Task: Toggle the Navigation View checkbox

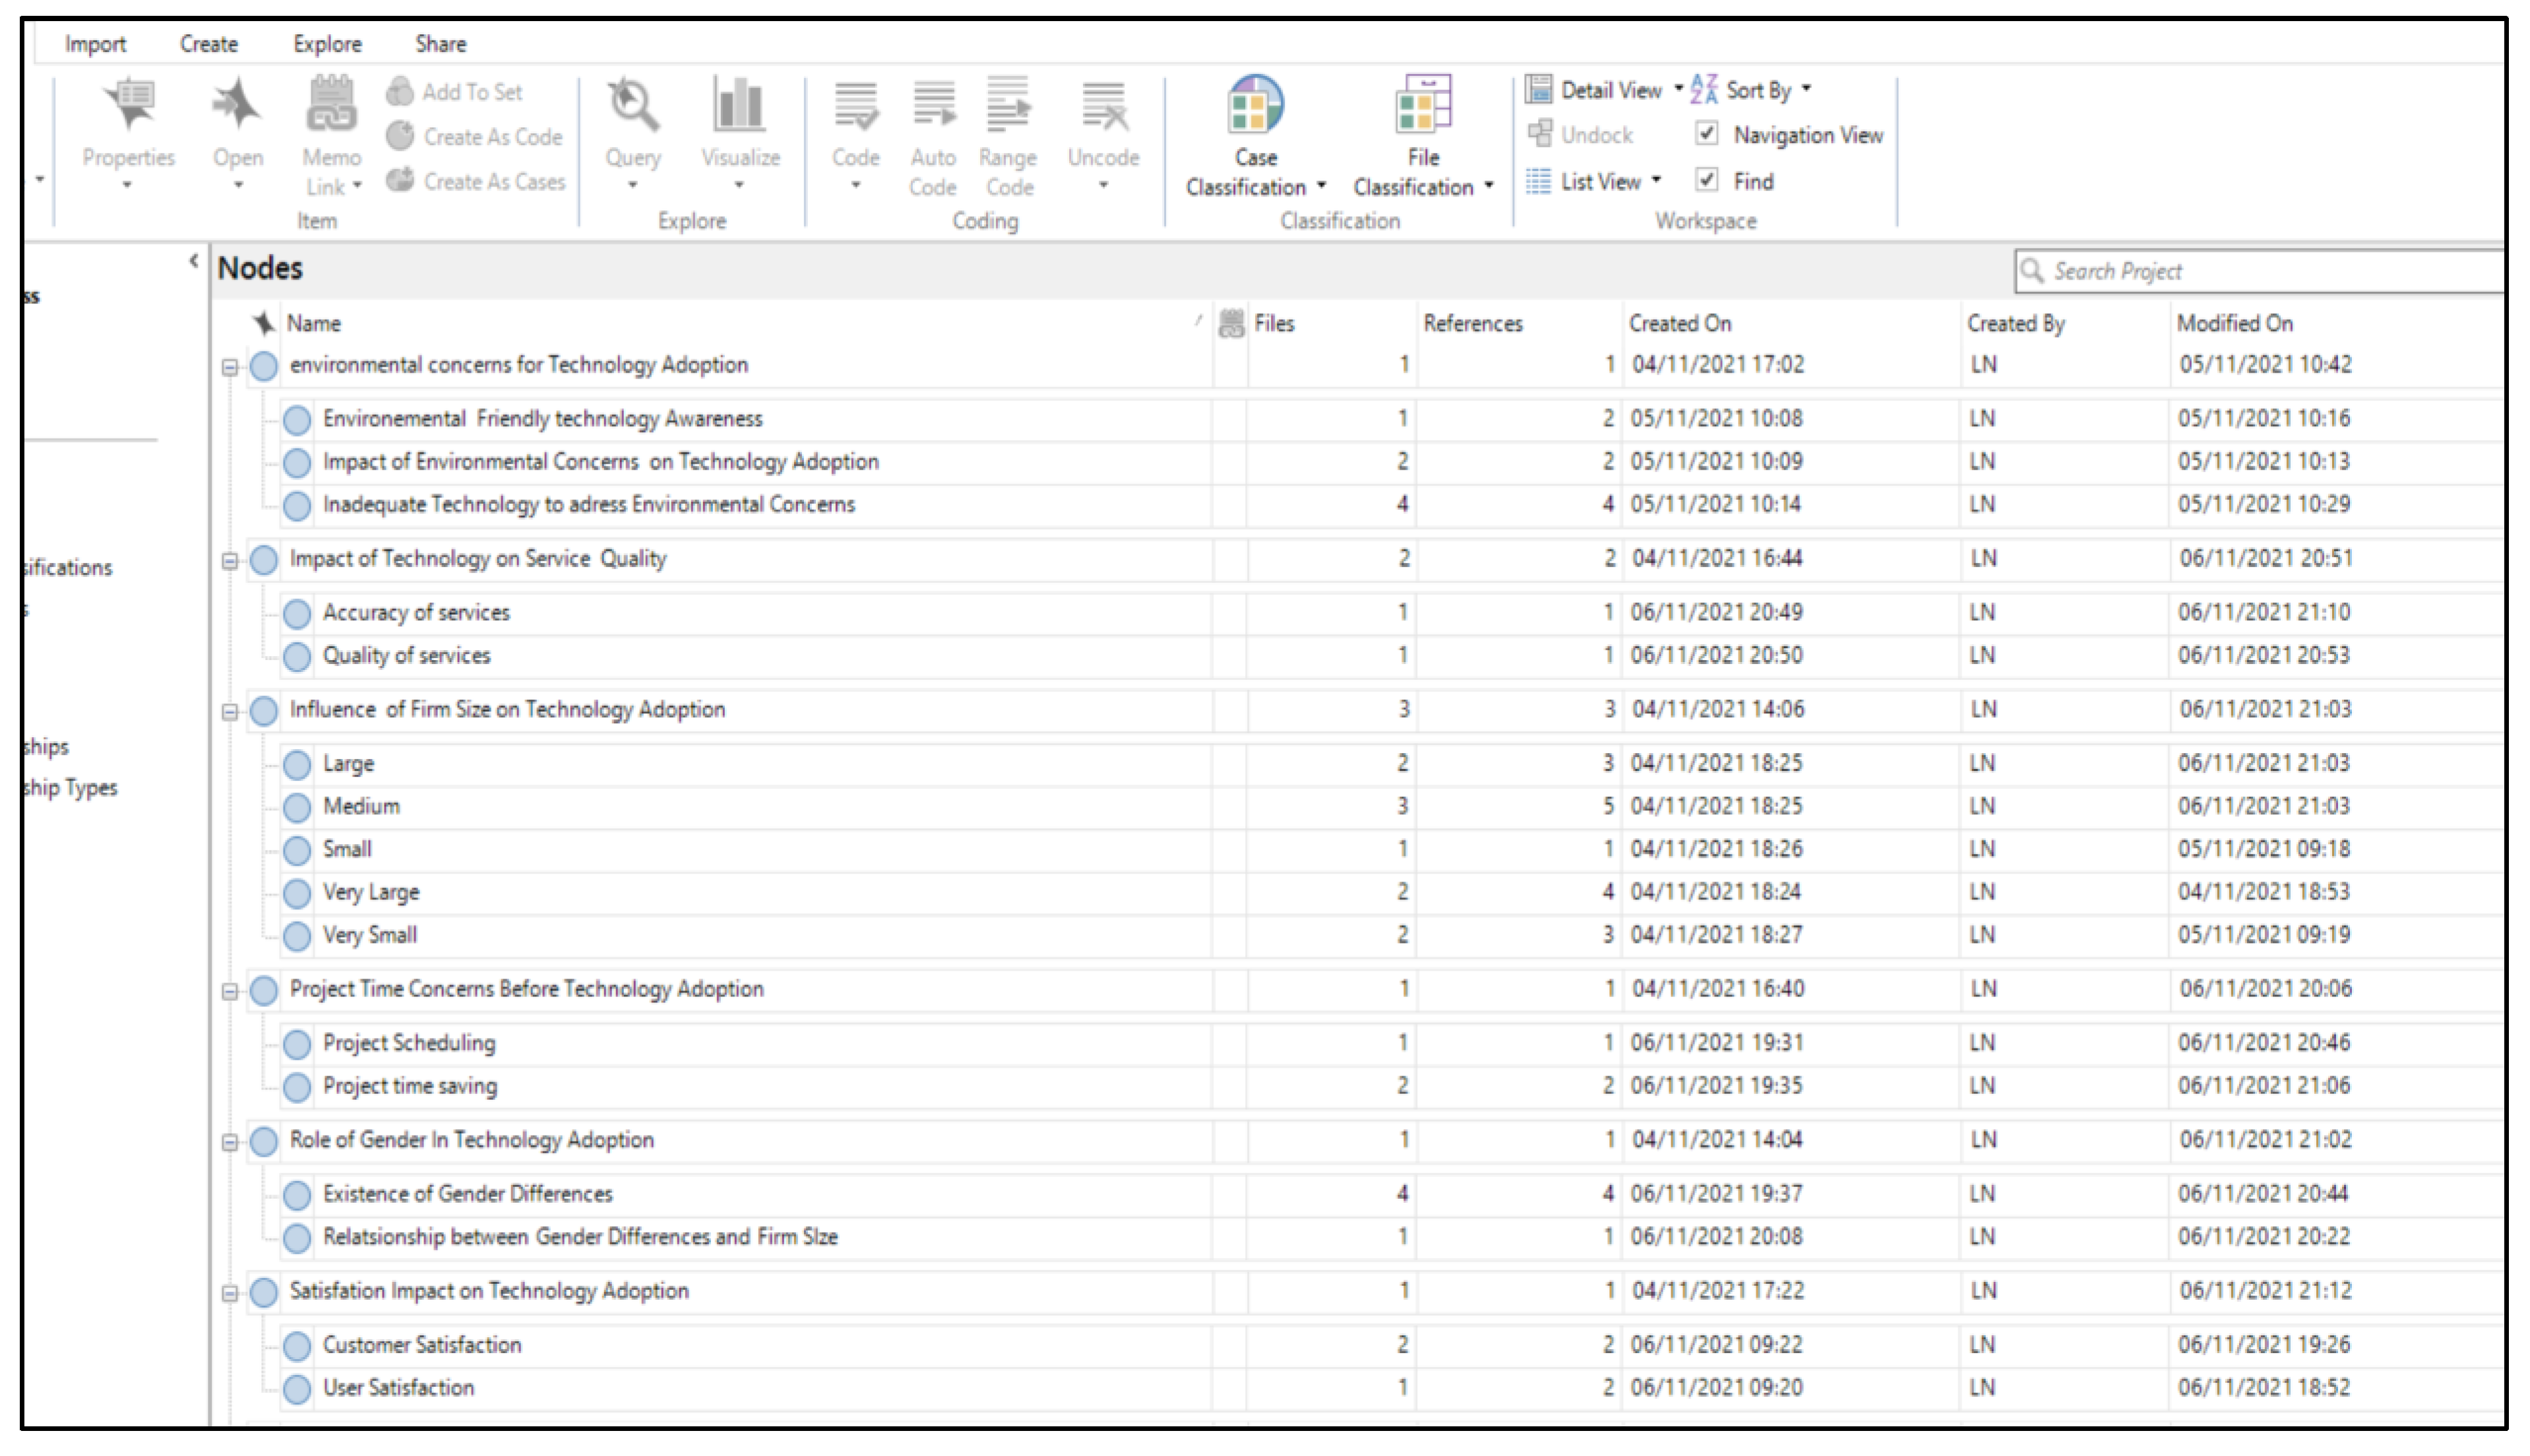Action: pos(1707,134)
